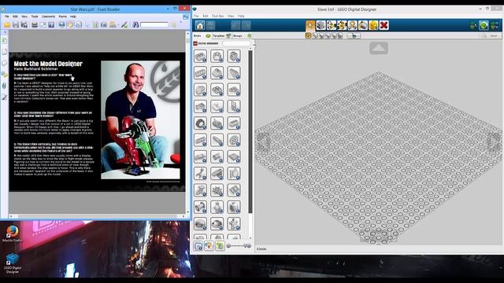Switch to View mode icon
This screenshot has height=283, width=504.
coord(473,25)
